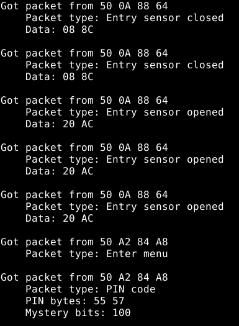Click the "PIN bytes: 55 57" line
Image resolution: width=239 pixels, height=326 pixels.
75,301
